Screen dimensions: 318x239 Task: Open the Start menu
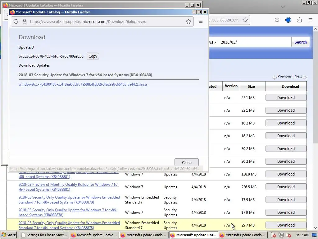[9, 235]
